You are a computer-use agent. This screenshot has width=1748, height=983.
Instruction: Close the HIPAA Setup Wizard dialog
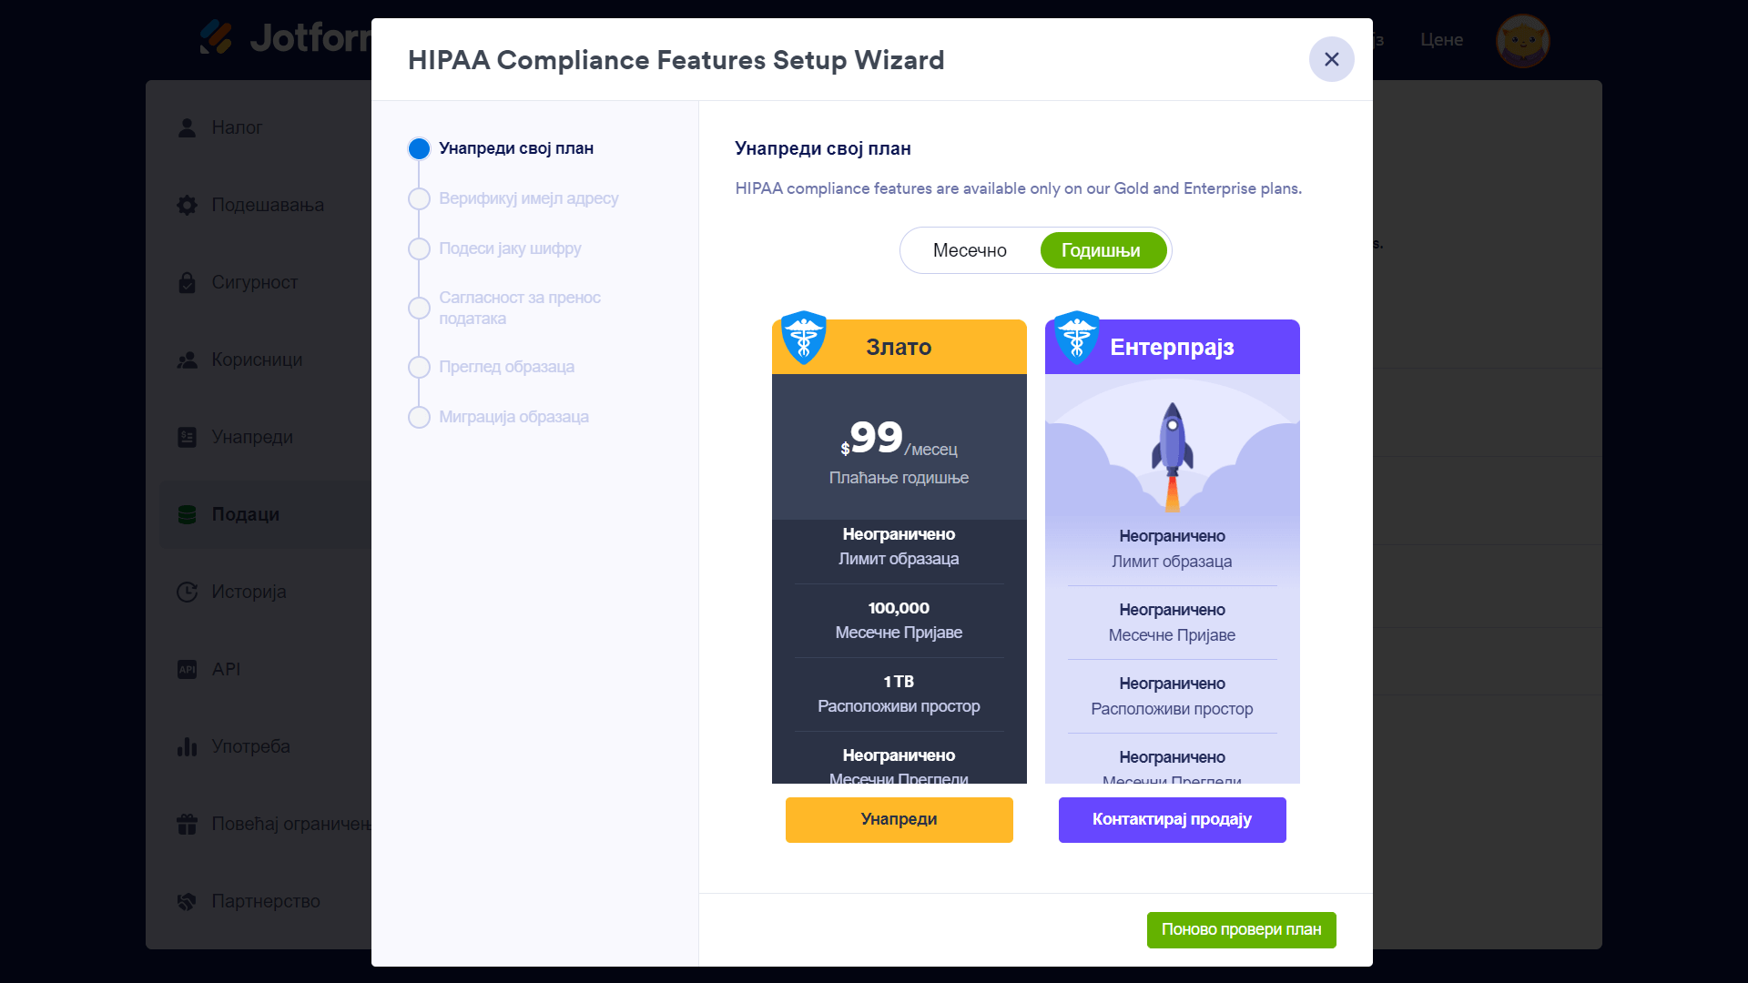1331,59
